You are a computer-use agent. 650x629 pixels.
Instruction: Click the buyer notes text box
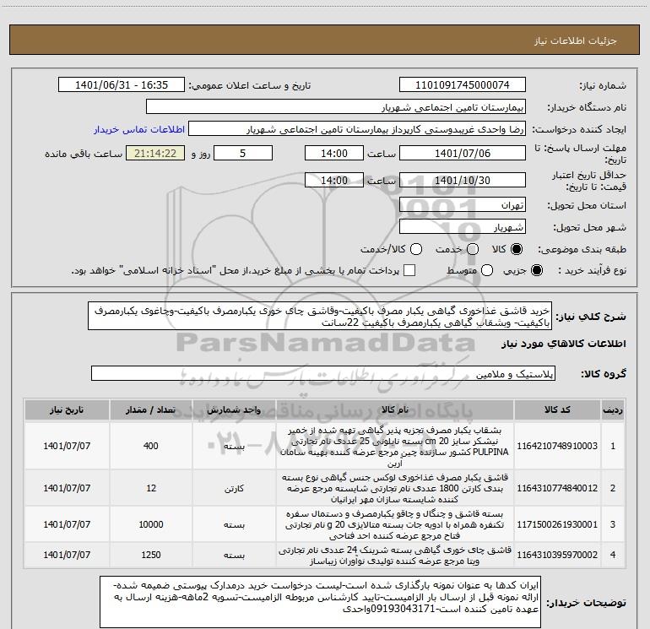coord(321,602)
